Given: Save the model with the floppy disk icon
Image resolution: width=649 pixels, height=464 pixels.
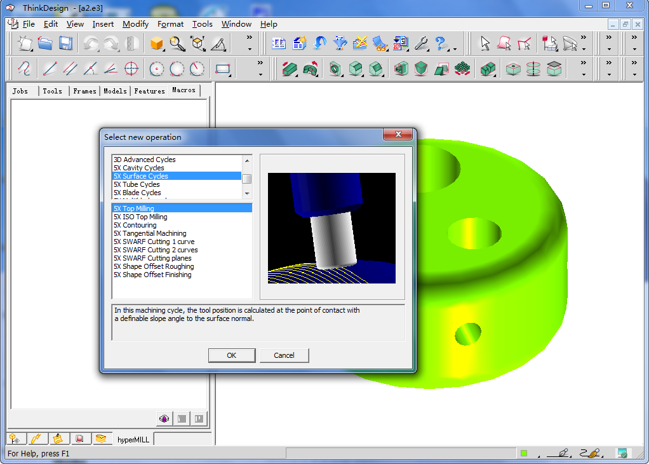Looking at the screenshot, I should click(66, 43).
